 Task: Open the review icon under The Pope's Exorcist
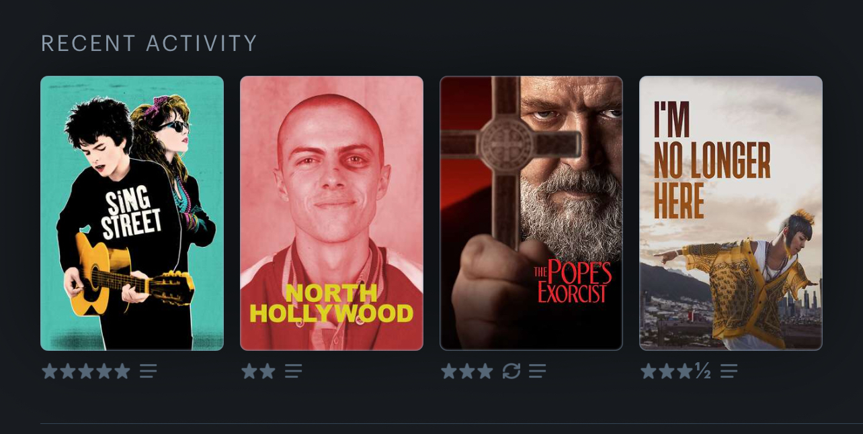pyautogui.click(x=537, y=371)
